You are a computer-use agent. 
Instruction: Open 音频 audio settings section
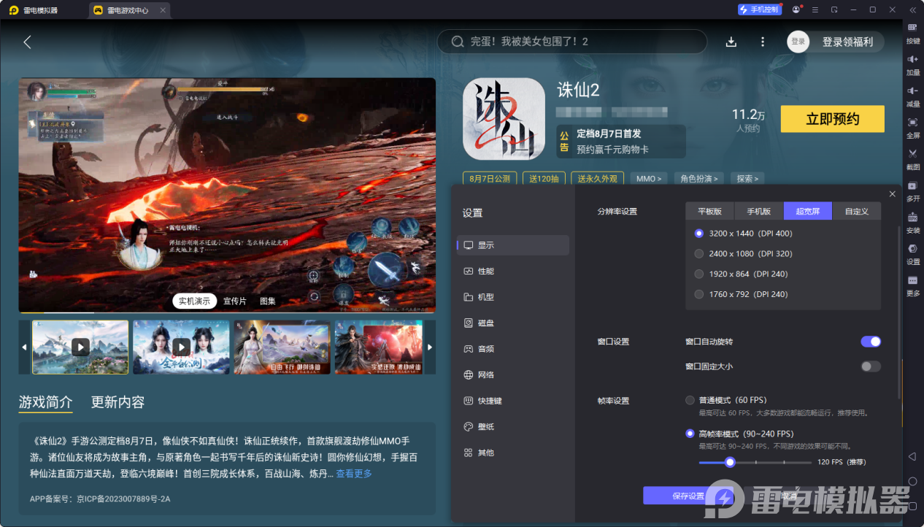tap(513, 349)
